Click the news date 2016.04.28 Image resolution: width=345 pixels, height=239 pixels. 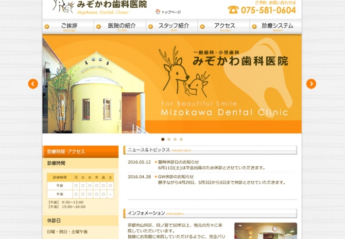click(139, 177)
